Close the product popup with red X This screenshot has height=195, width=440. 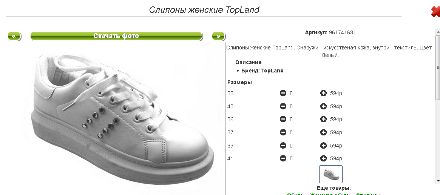[435, 12]
